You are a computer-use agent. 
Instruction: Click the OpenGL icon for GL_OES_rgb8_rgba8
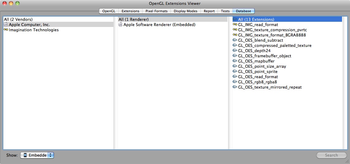click(235, 82)
